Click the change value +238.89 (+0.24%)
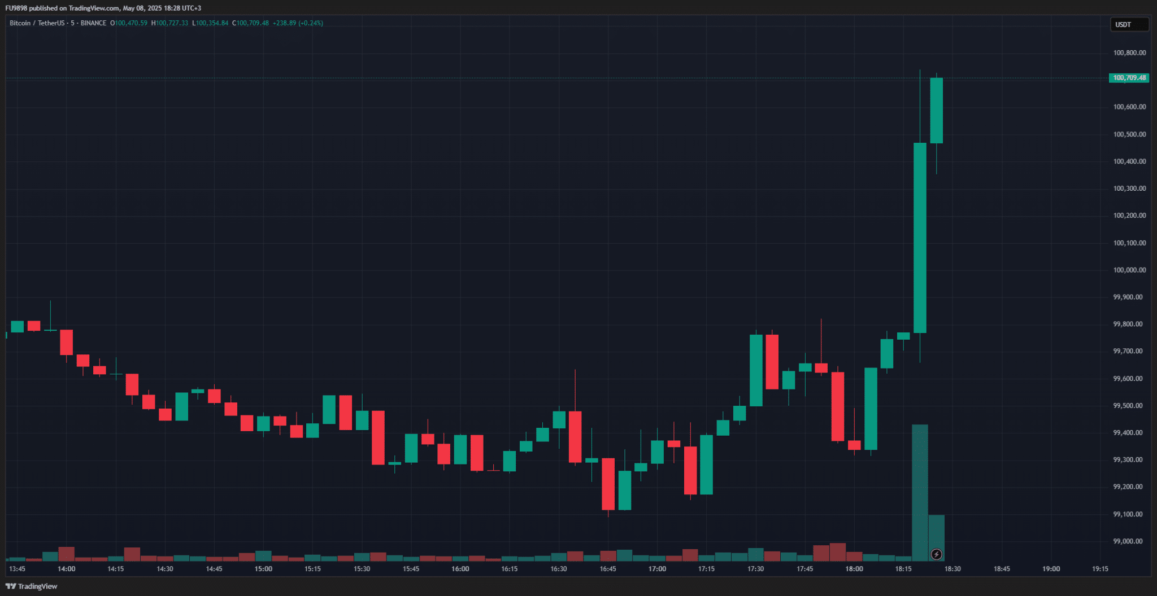The image size is (1157, 596). (298, 23)
